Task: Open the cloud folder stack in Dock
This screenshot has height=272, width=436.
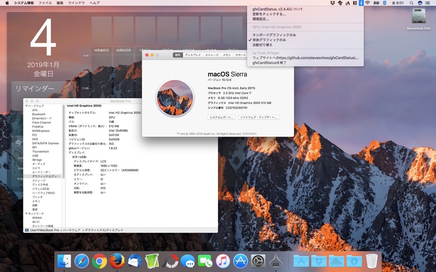Action: [336, 261]
